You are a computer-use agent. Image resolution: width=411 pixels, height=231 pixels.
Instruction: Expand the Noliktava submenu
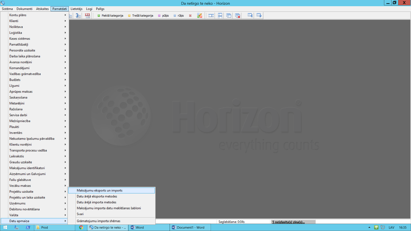[34, 27]
